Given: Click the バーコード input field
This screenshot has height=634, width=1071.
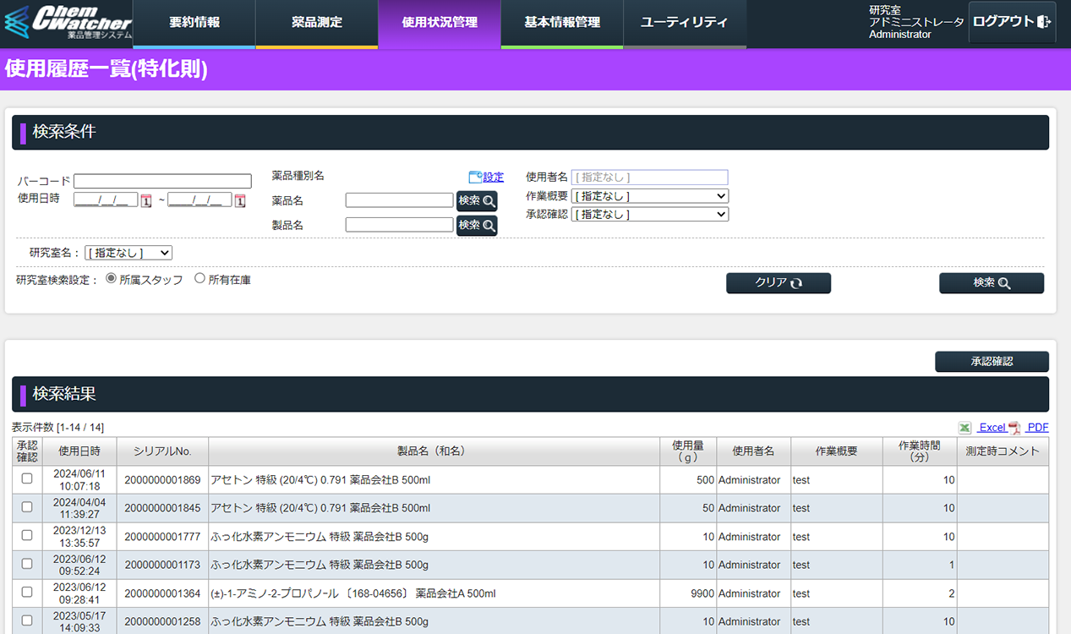Looking at the screenshot, I should tap(162, 181).
